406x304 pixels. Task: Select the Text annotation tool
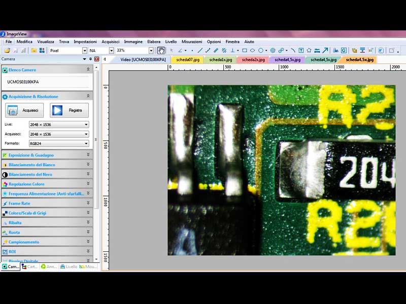(x=301, y=50)
